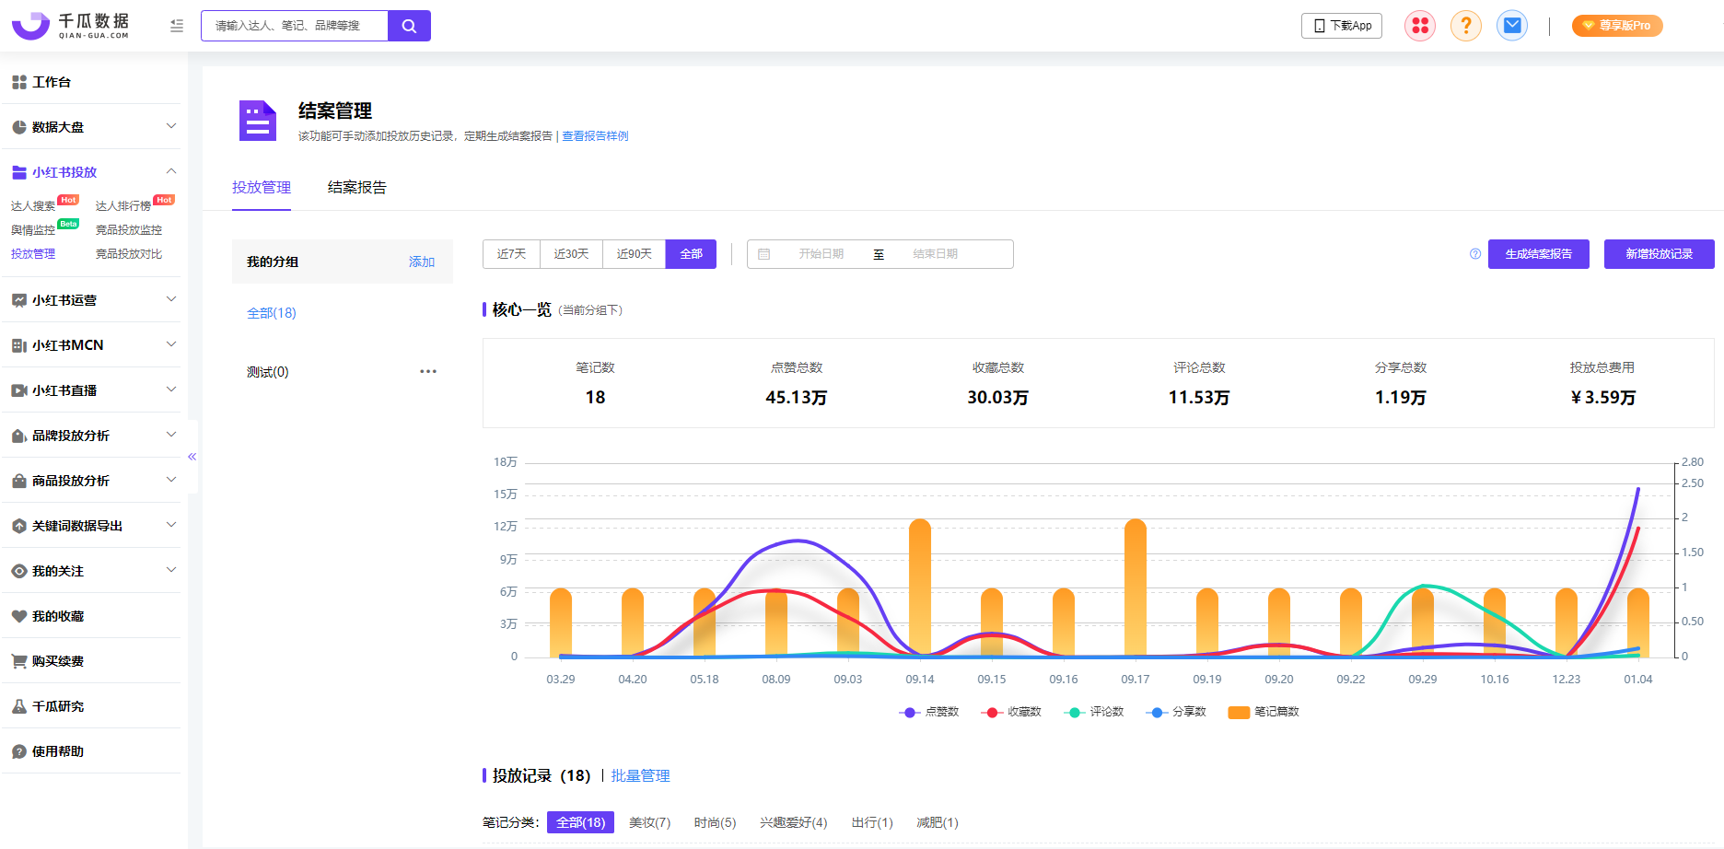Viewport: 1724px width, 849px height.
Task: Click the 数据大盘 pie chart icon
Action: click(19, 127)
